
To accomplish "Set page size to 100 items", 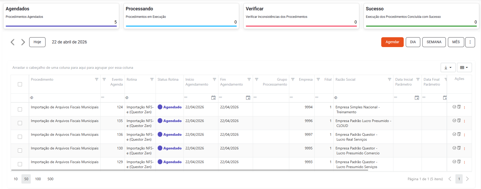I will pos(38,179).
